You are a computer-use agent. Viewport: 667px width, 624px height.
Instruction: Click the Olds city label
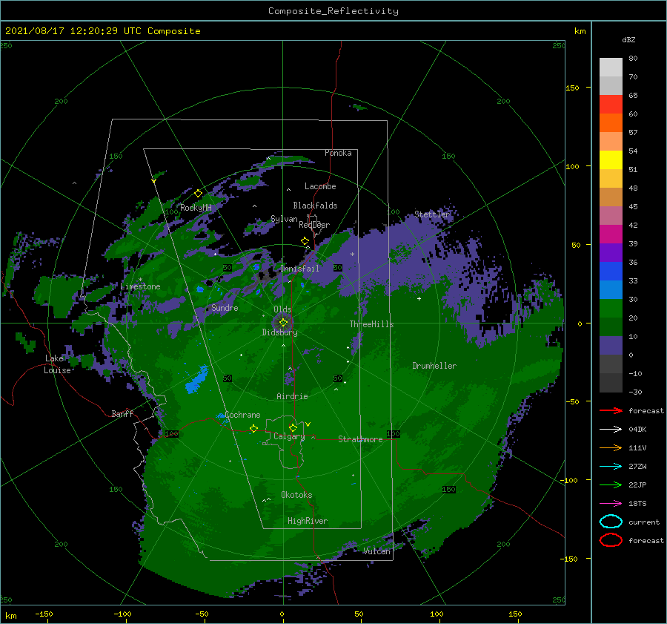[282, 309]
